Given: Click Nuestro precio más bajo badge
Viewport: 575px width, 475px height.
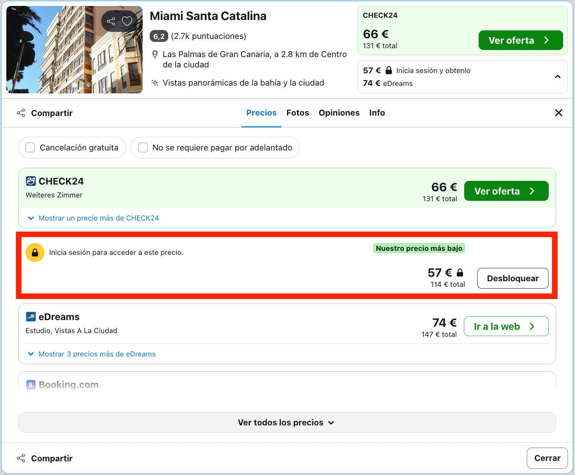Looking at the screenshot, I should tap(419, 248).
